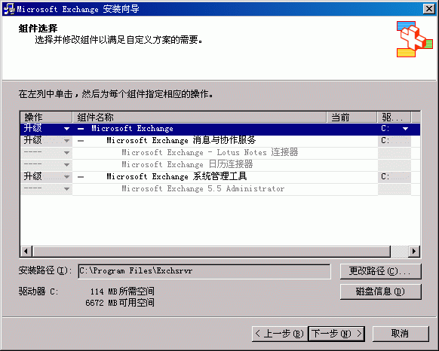Collapse the 系统管理工具 node
439x351 pixels.
point(81,177)
